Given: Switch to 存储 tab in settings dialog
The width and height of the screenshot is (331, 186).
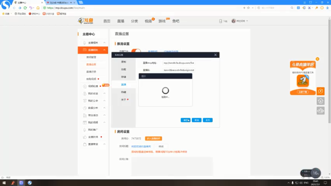Looking at the screenshot, I should tap(124, 77).
